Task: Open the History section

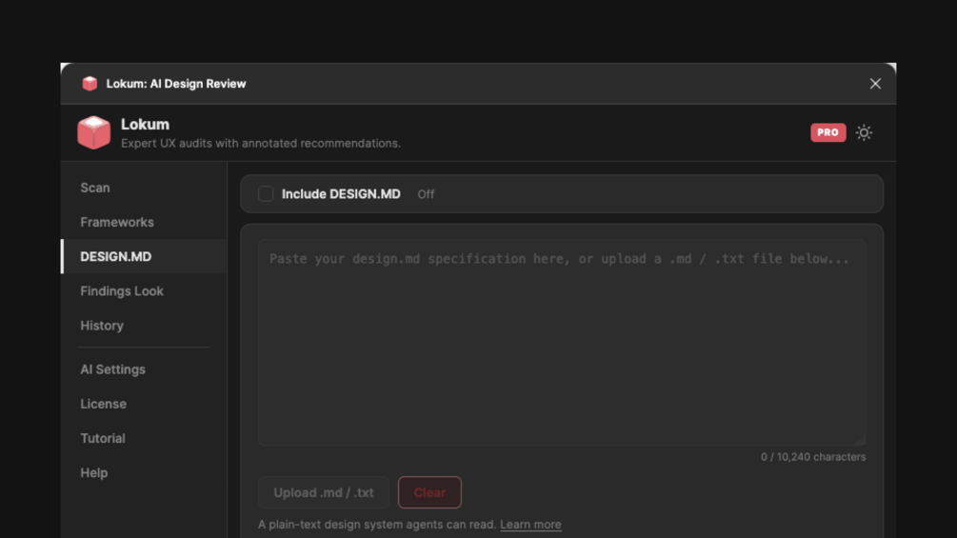Action: pyautogui.click(x=102, y=326)
